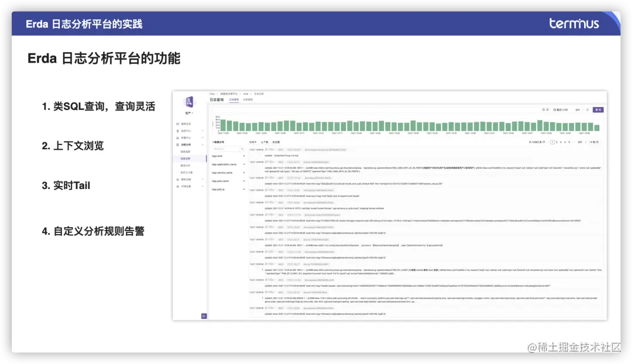Expand the 告警中心 sidebar menu chevron

(x=202, y=138)
